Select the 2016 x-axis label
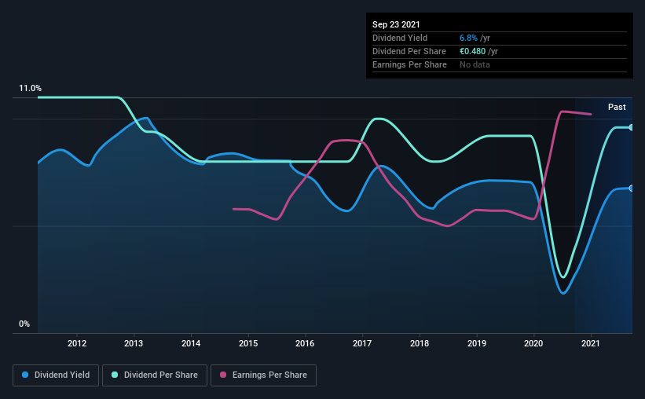This screenshot has height=399, width=645. (305, 343)
